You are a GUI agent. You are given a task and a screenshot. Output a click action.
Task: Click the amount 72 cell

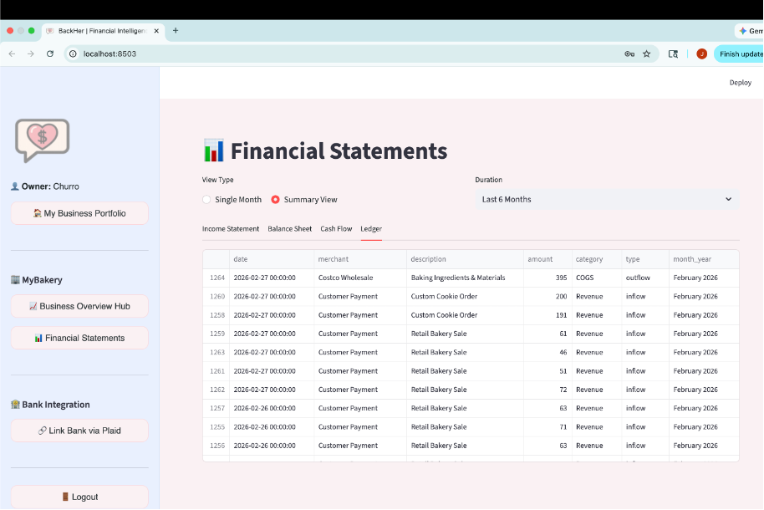[548, 390]
